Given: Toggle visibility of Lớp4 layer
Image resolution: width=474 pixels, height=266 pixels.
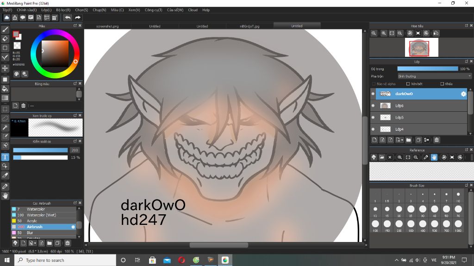Looking at the screenshot, I should [373, 129].
